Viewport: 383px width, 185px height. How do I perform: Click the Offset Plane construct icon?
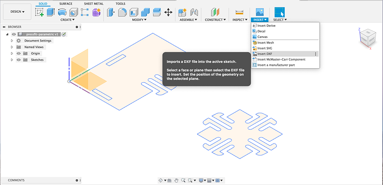[x=215, y=12]
